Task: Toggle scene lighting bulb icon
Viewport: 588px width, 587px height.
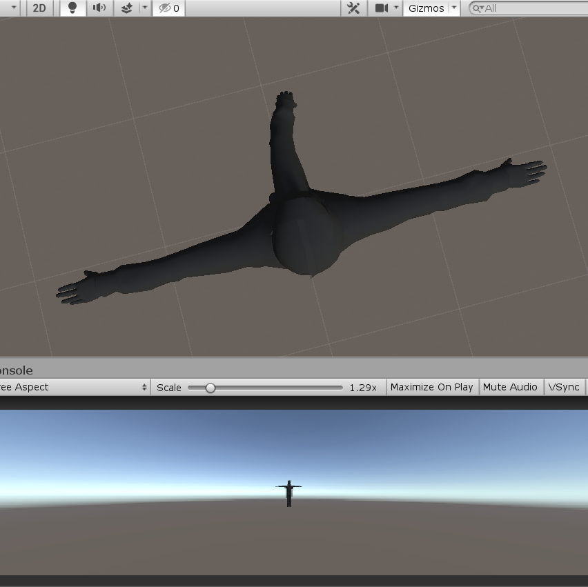Action: pos(72,8)
